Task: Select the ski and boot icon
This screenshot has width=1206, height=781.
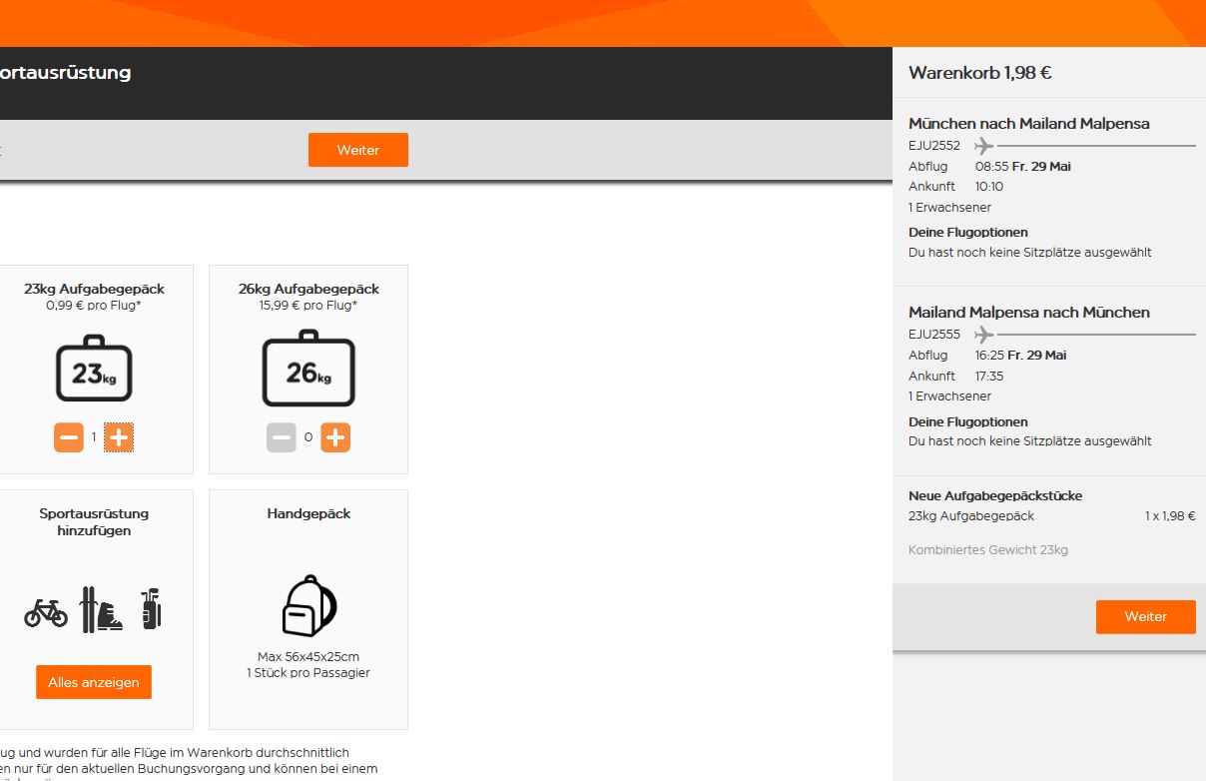Action: tap(102, 609)
